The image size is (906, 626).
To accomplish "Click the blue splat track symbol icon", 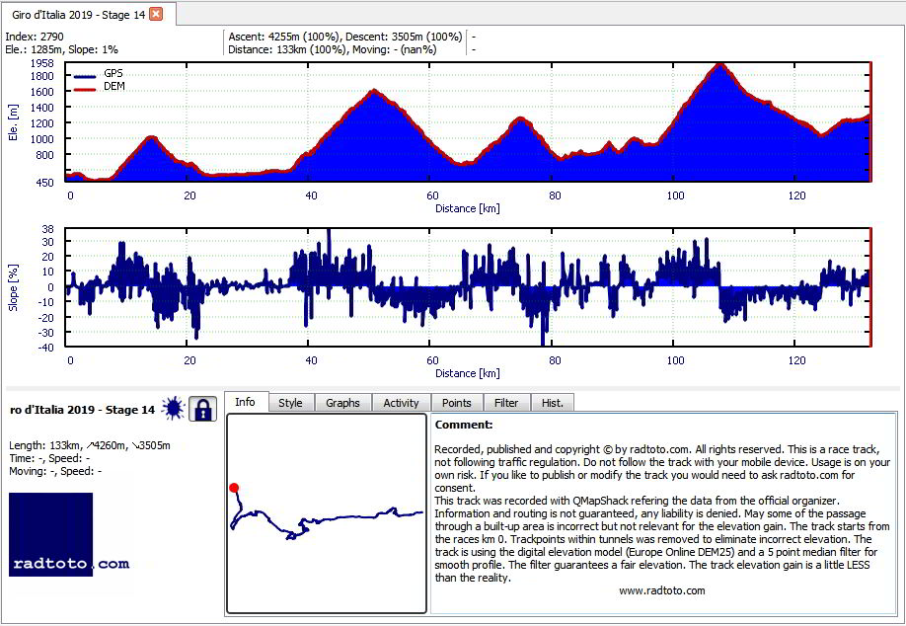I will [173, 409].
